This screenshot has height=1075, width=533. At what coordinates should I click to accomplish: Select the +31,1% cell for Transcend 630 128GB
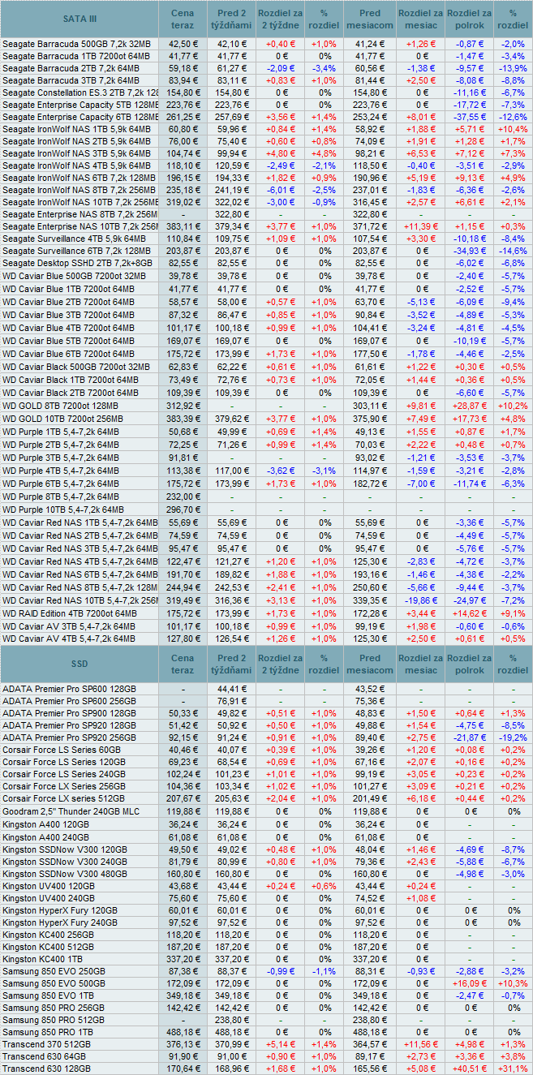(x=513, y=1070)
